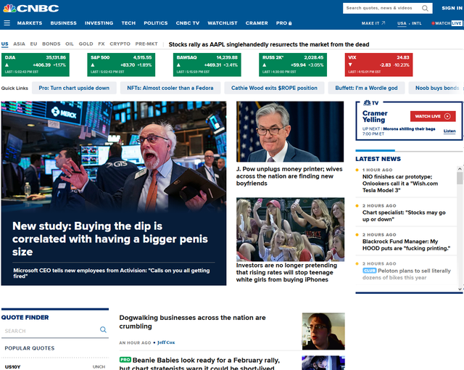464x370 pixels.
Task: Click the red WATCH LIVE button
Action: tap(433, 116)
